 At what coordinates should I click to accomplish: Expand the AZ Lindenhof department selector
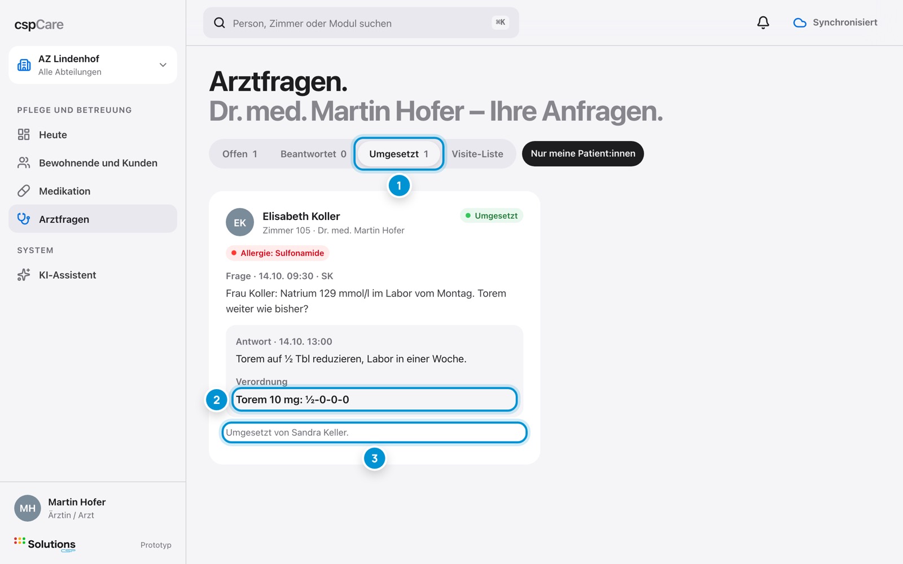point(93,65)
